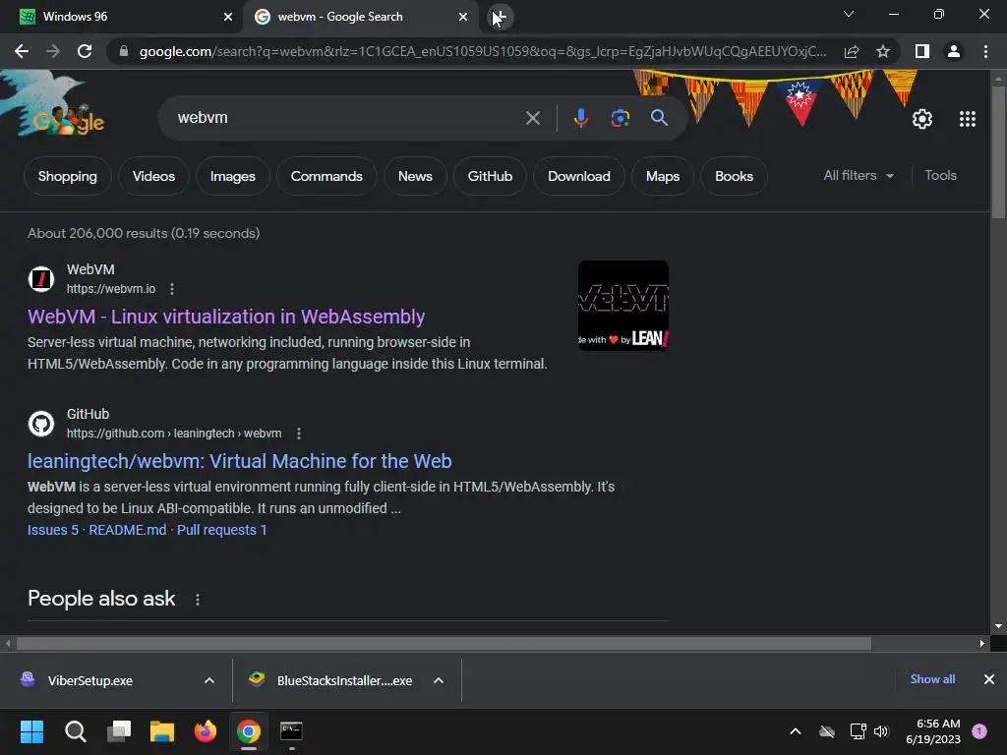The width and height of the screenshot is (1007, 755).
Task: Close the Windows 96 tab
Action: click(228, 17)
